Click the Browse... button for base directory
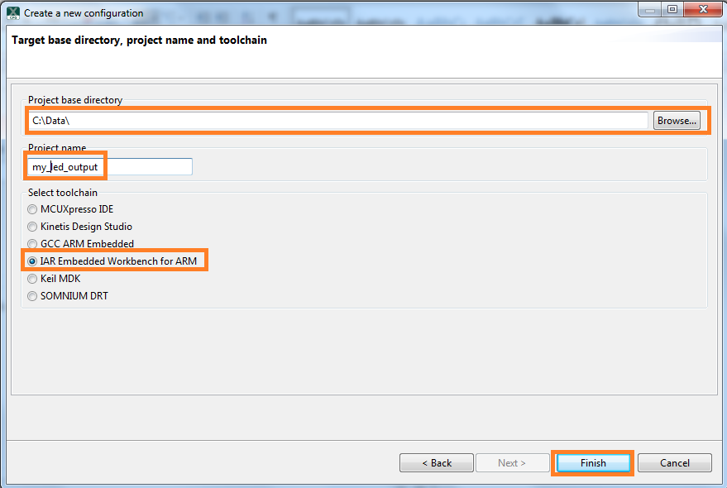727x488 pixels. coord(677,121)
